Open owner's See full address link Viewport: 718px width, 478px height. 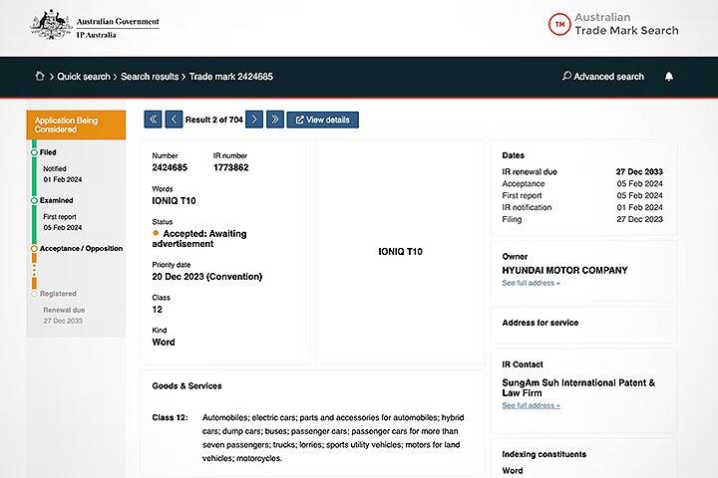pyautogui.click(x=531, y=283)
